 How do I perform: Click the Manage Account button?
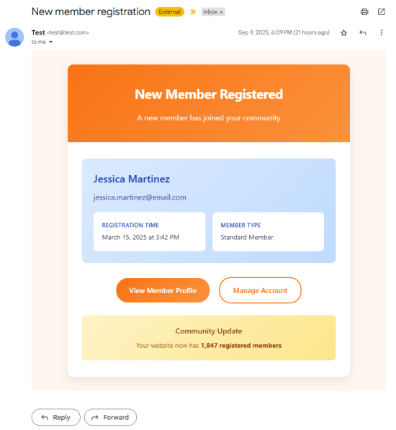260,290
